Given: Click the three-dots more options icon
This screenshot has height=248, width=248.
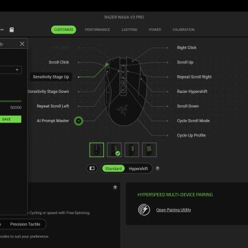Looking at the screenshot, I should [x=2, y=30].
